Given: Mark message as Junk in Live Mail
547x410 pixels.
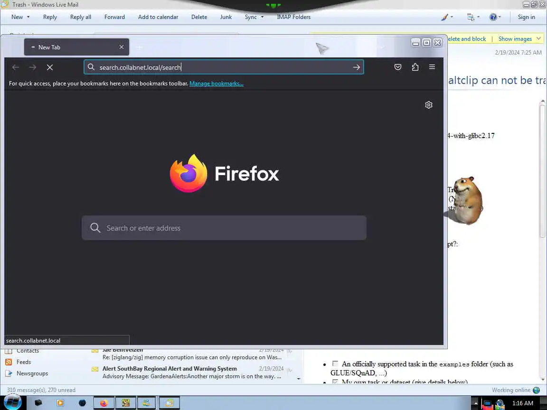Looking at the screenshot, I should click(x=226, y=17).
